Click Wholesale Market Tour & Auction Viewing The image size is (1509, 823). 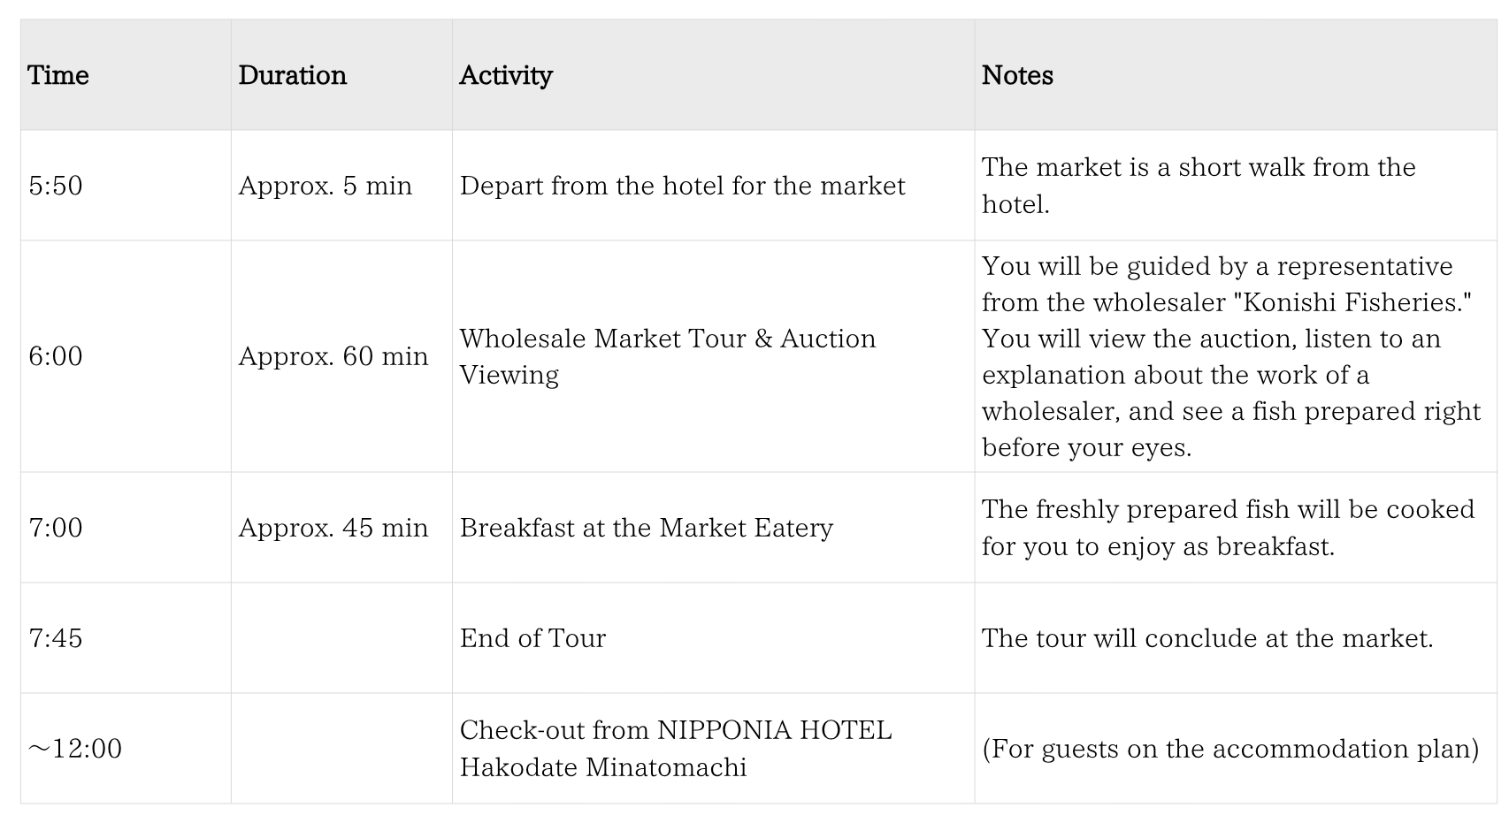pyautogui.click(x=667, y=356)
